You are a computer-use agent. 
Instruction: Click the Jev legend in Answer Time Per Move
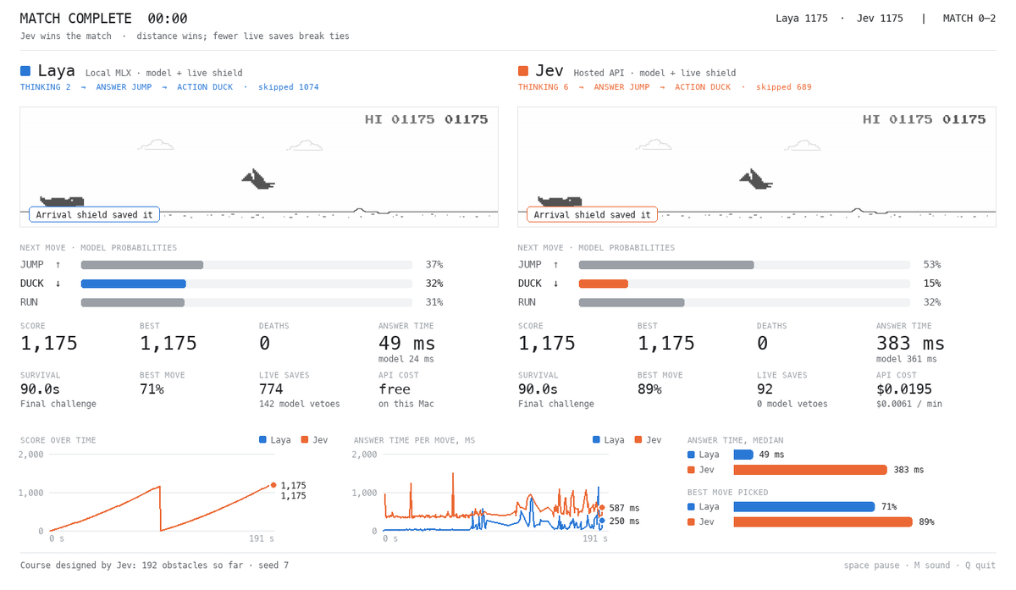pos(648,440)
